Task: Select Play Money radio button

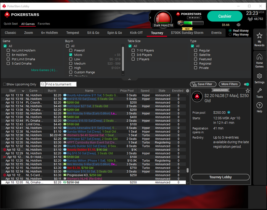Action: click(230, 35)
